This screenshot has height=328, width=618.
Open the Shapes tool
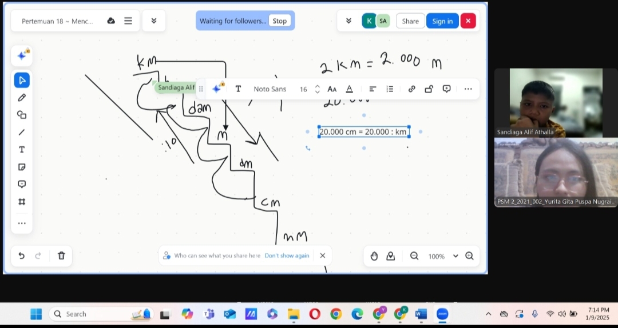tap(22, 115)
